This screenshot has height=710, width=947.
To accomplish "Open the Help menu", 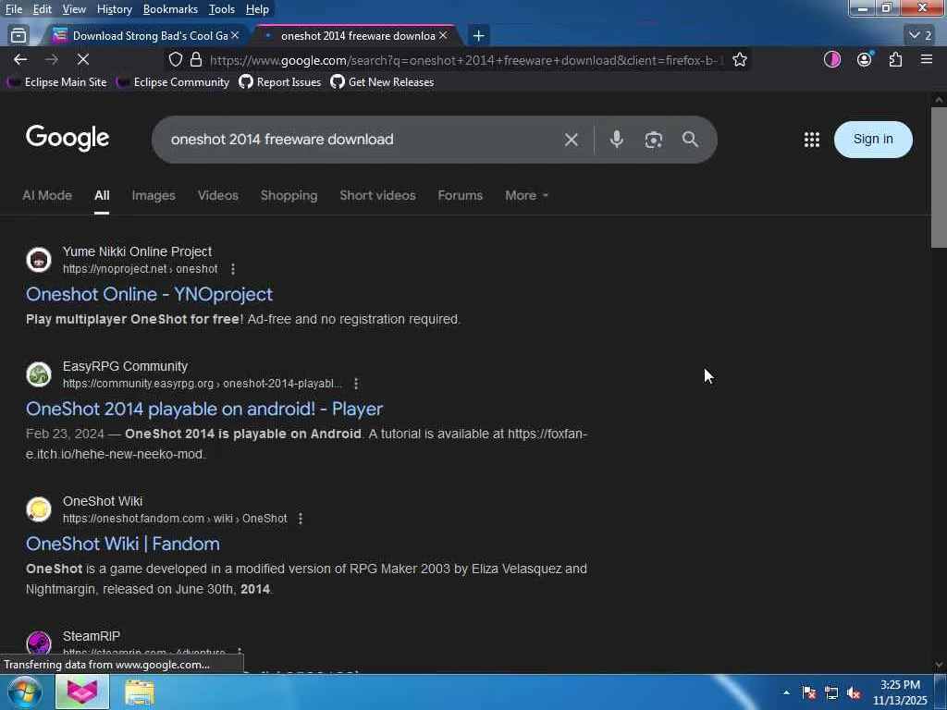I will [257, 9].
